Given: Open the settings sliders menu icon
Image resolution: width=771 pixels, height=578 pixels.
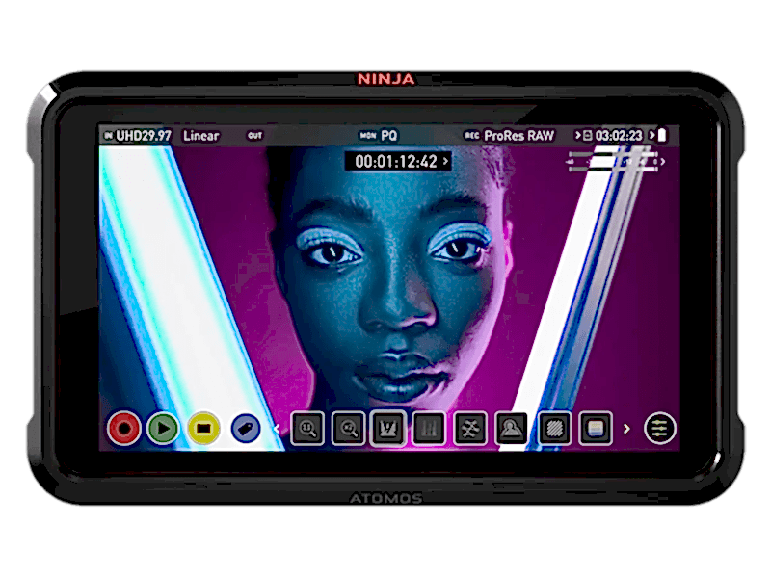Looking at the screenshot, I should click(x=660, y=429).
